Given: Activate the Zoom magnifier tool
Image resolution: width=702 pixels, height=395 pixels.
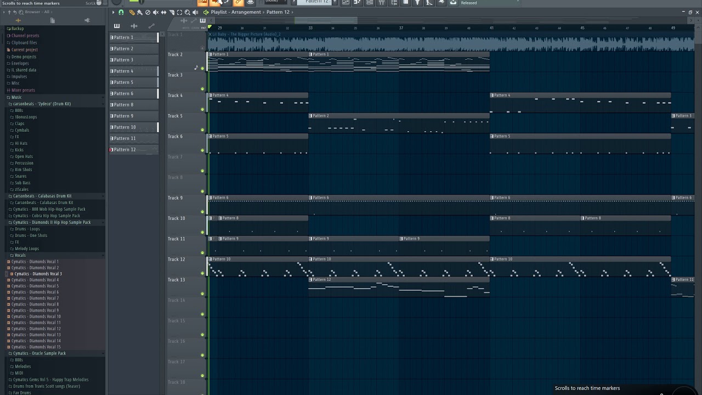Looking at the screenshot, I should point(188,12).
